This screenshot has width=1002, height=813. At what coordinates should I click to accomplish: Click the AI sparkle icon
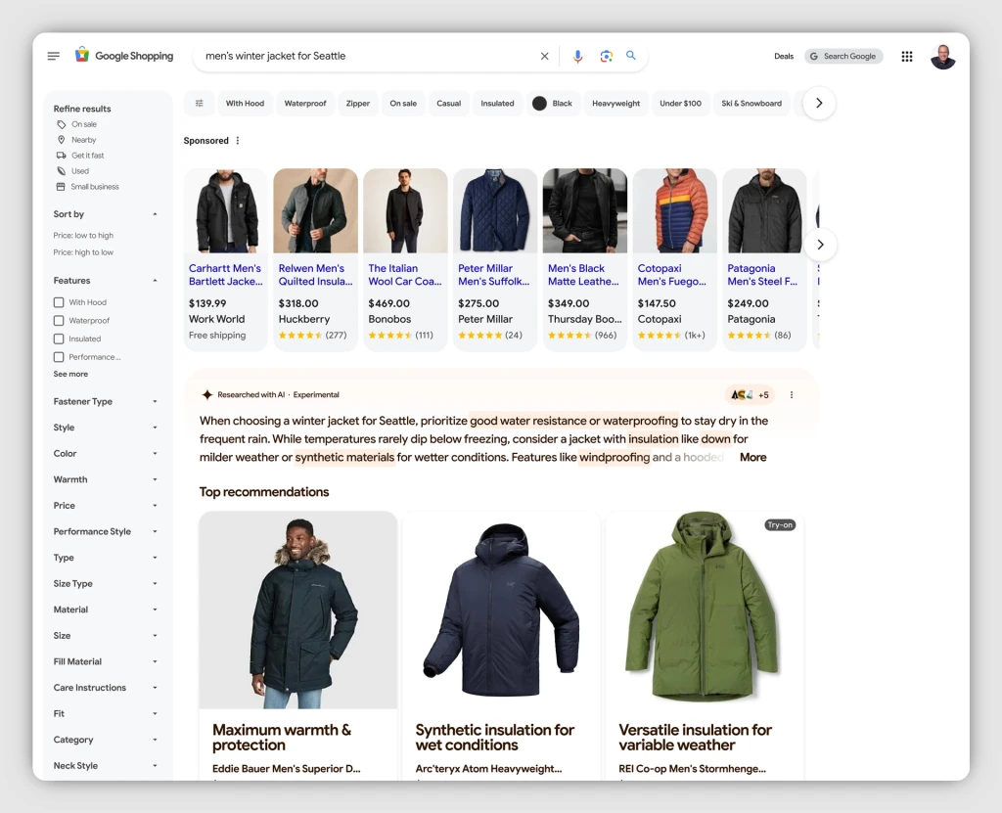207,395
